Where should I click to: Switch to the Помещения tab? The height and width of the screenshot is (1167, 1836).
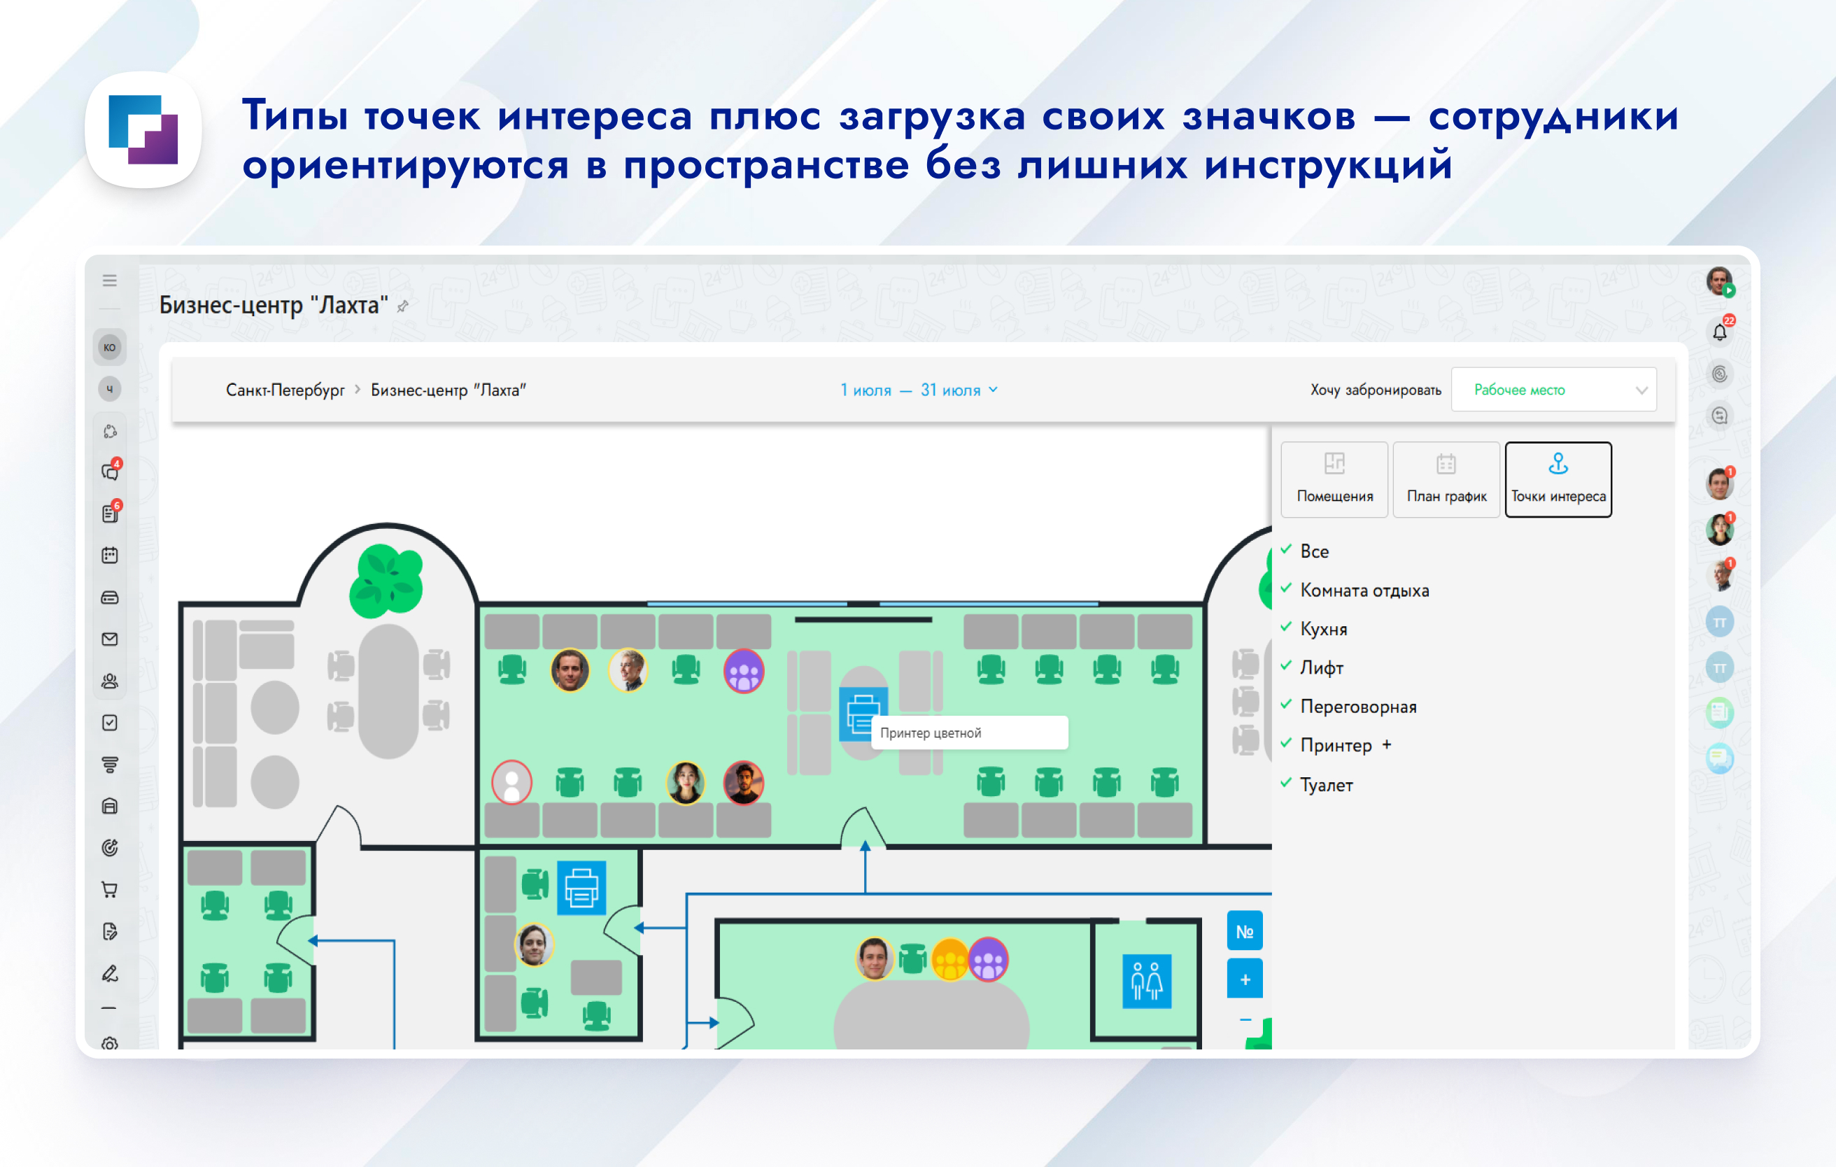click(x=1334, y=479)
